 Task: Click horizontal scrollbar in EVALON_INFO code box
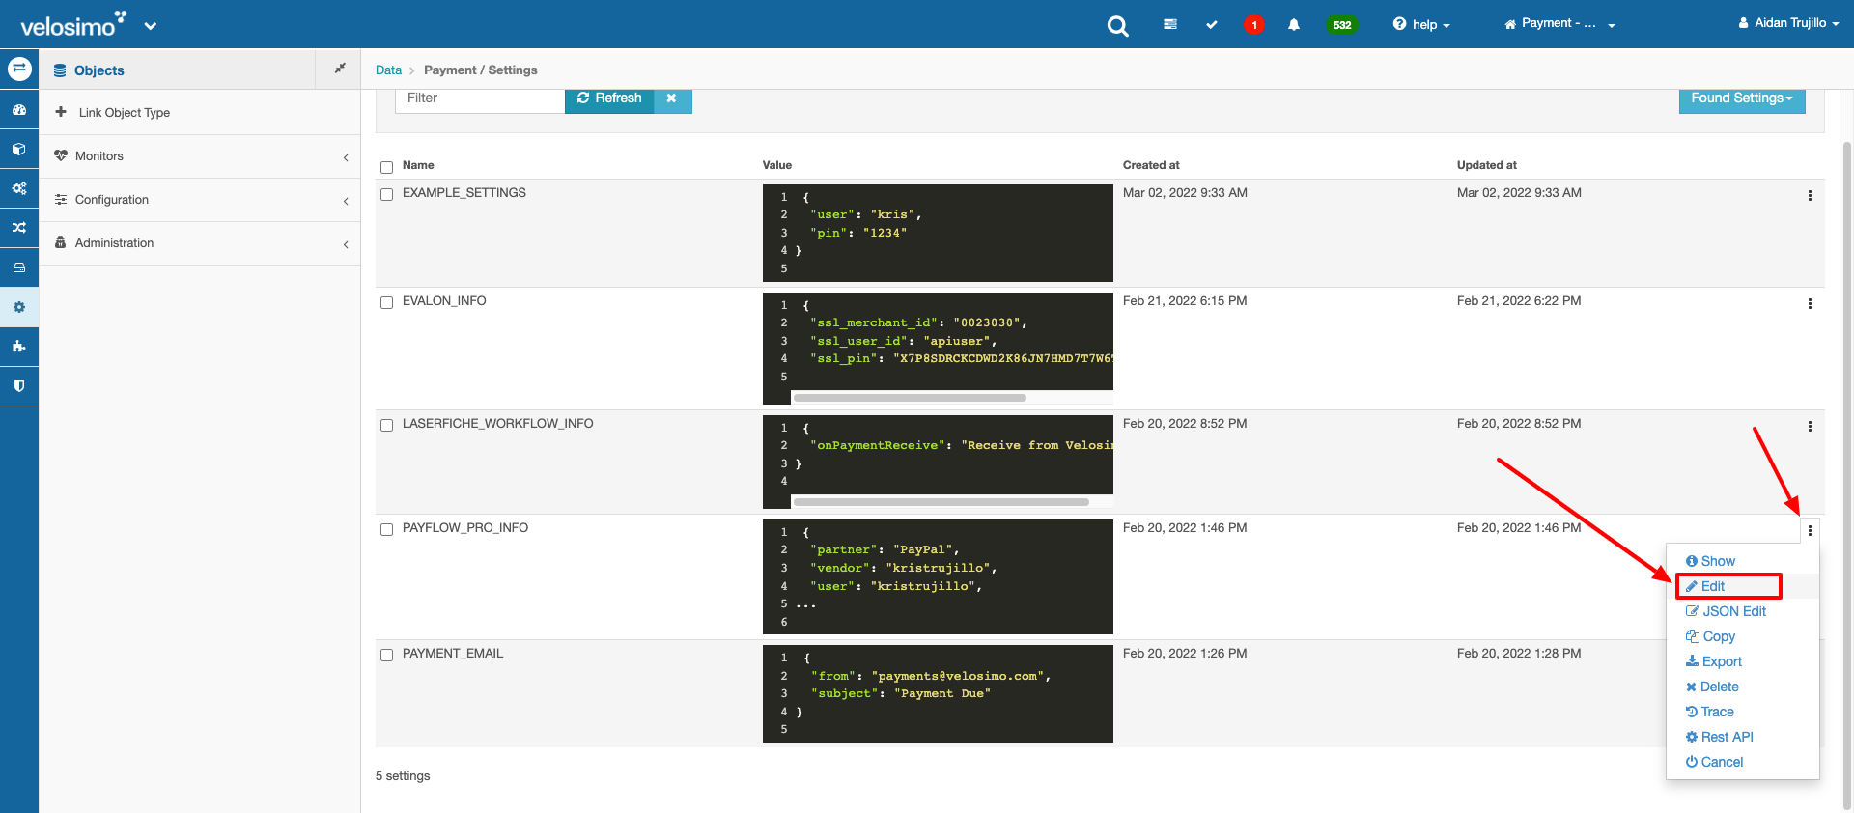pos(910,398)
